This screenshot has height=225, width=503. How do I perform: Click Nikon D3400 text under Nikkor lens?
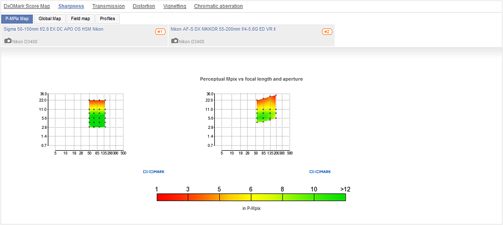pos(191,42)
